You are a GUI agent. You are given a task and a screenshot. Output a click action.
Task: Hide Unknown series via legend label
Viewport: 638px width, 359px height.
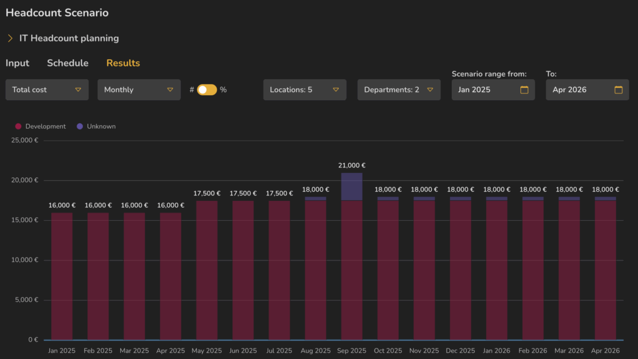point(101,126)
